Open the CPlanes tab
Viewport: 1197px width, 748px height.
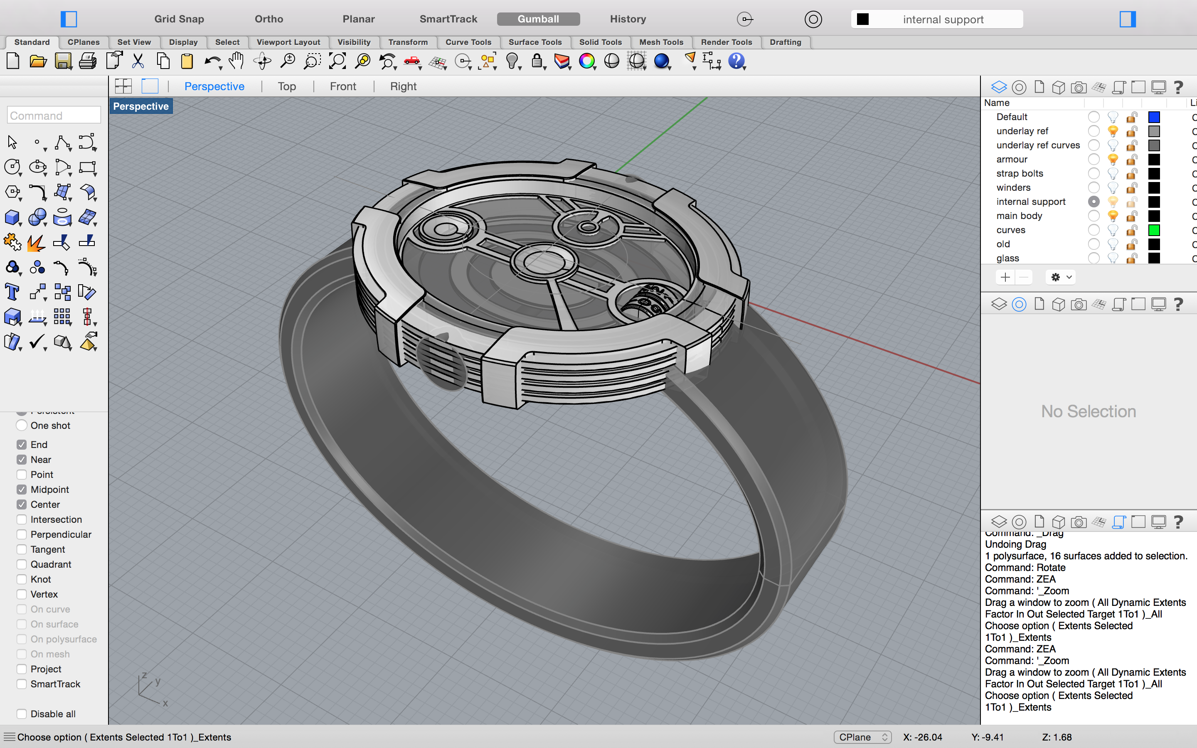point(84,42)
